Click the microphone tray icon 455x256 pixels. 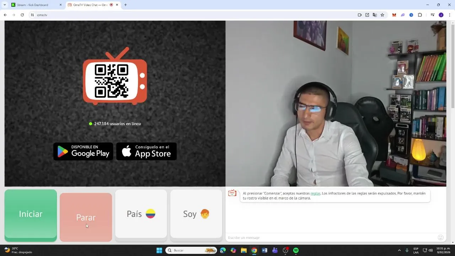(x=407, y=250)
